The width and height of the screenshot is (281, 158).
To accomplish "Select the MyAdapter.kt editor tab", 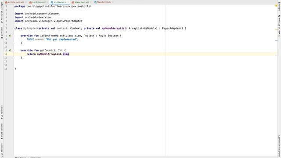I will [x=60, y=2].
